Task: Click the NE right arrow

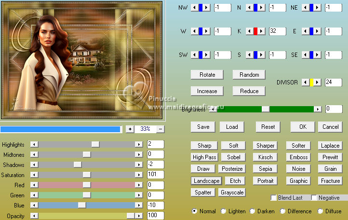Action: (317, 8)
